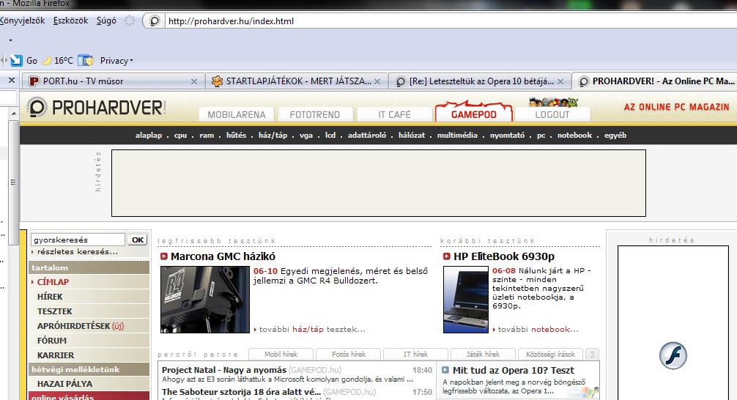The width and height of the screenshot is (737, 400).
Task: Open the HP EliteBook 6930p article
Action: point(504,256)
